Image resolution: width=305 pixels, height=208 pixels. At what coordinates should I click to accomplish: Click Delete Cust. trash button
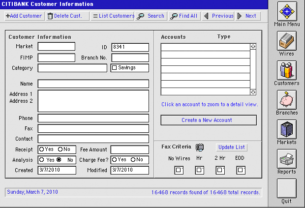pos(68,16)
